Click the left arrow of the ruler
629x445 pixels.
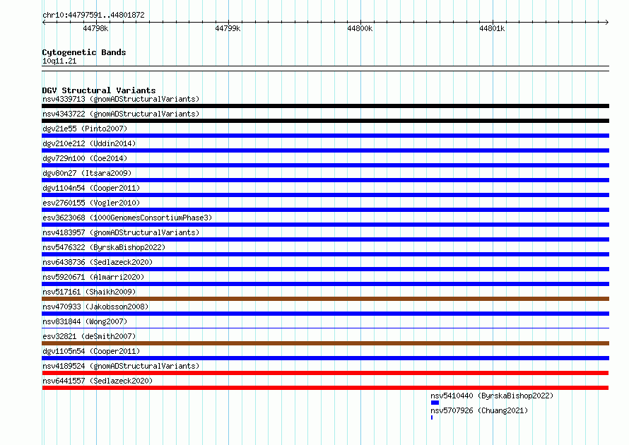pyautogui.click(x=44, y=22)
